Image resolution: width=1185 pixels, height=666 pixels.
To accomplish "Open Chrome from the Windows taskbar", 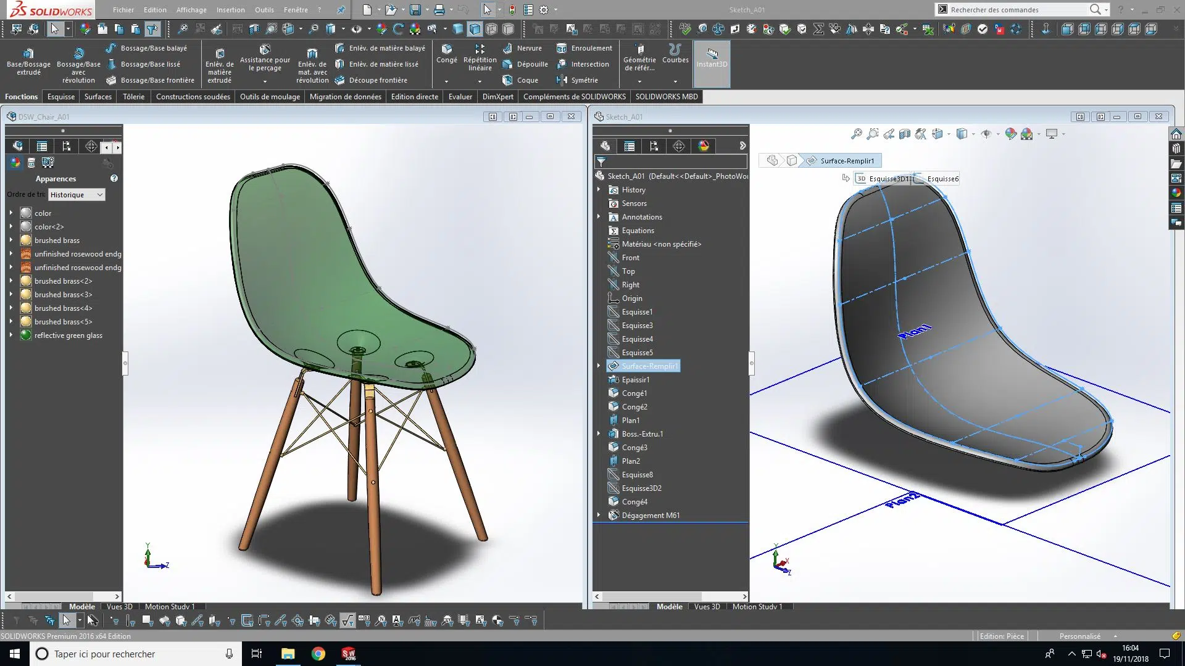I will coord(318,654).
